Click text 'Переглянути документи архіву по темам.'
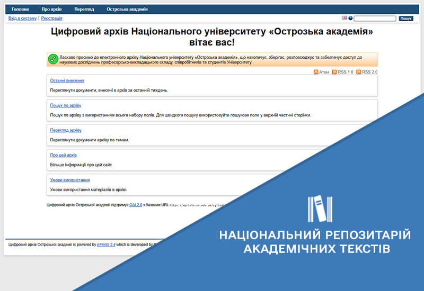Viewport: 424px width, 291px height. [90, 140]
